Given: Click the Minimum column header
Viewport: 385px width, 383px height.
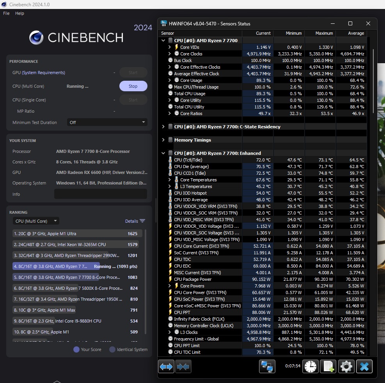Looking at the screenshot, I should pyautogui.click(x=289, y=33).
